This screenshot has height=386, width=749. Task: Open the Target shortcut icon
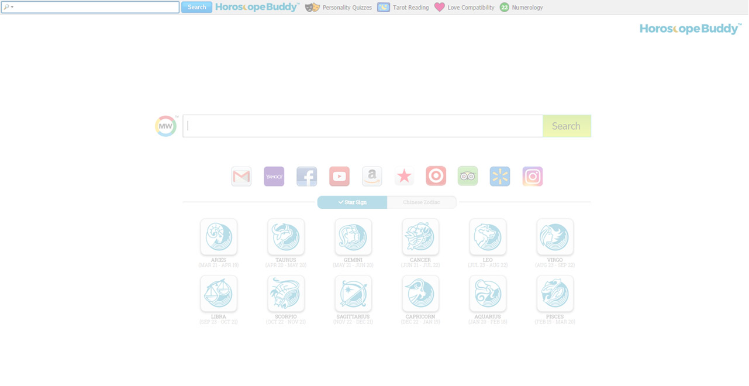(x=436, y=176)
